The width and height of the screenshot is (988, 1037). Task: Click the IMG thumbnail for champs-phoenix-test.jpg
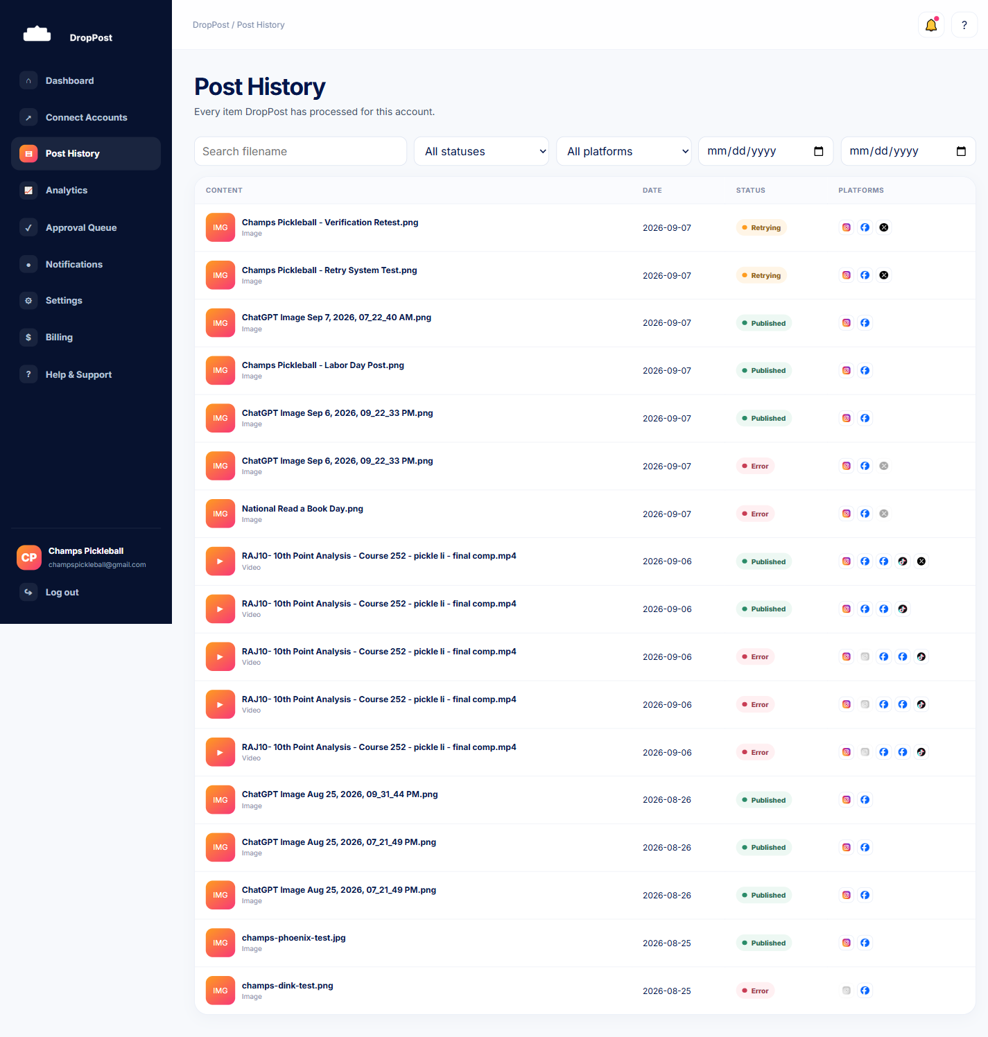[220, 943]
